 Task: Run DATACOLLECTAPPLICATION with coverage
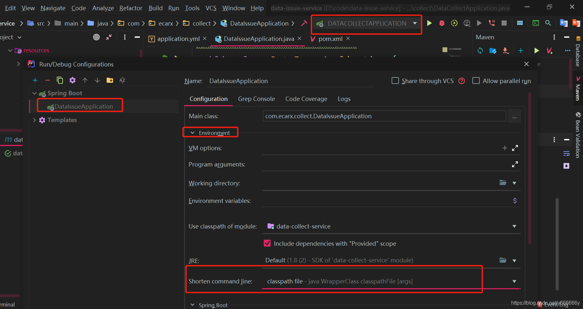(x=454, y=23)
